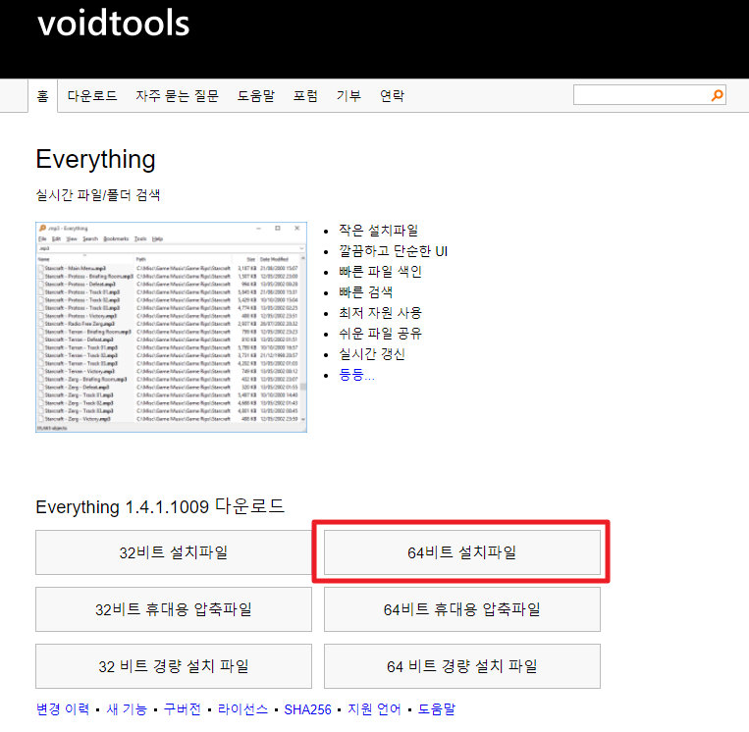Image resolution: width=749 pixels, height=732 pixels.
Task: Download 32비트 휴대용 압축파일
Action: coord(174,609)
